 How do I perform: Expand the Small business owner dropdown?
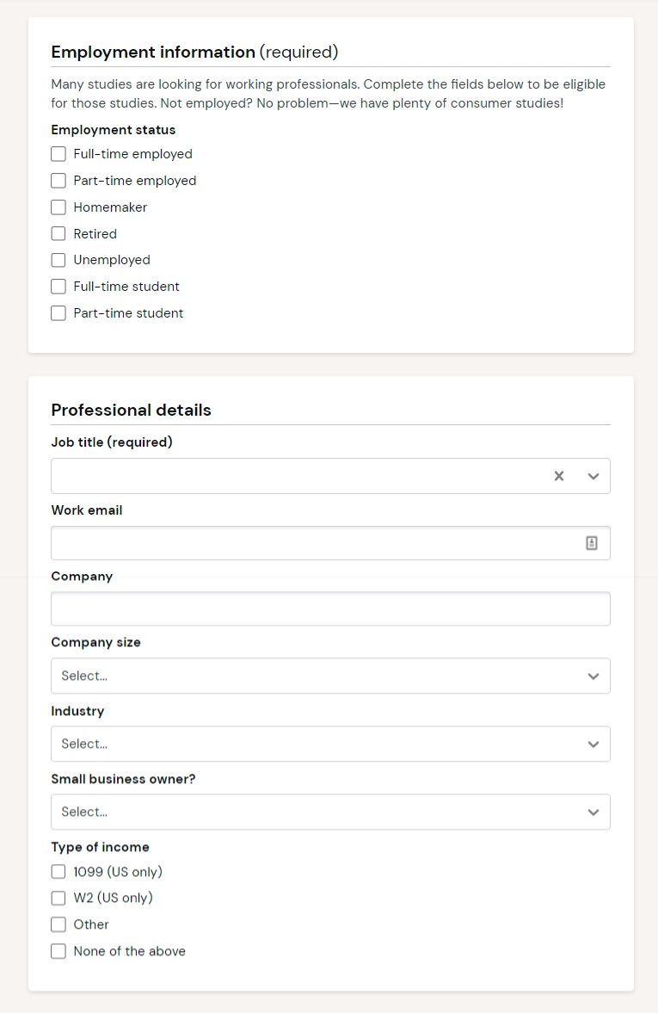click(330, 812)
